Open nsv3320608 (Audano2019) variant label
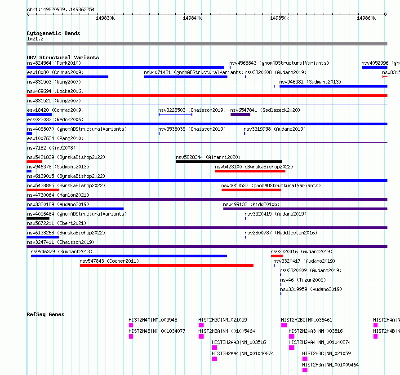Viewport: 400px width, 375px height. 276,72
